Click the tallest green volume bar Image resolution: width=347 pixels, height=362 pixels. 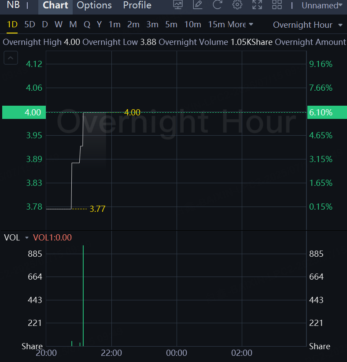pos(83,296)
